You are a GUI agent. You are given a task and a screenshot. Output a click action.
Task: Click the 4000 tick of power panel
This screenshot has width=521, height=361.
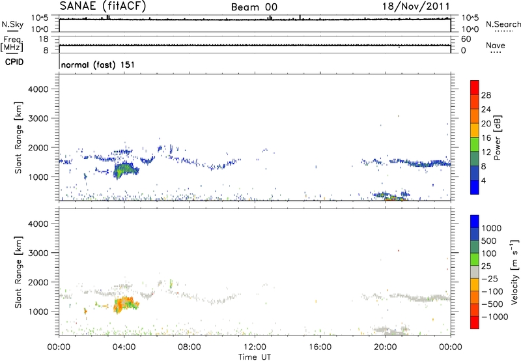[38, 89]
